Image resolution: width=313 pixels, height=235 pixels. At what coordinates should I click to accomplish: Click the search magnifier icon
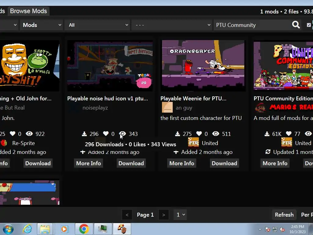[296, 25]
